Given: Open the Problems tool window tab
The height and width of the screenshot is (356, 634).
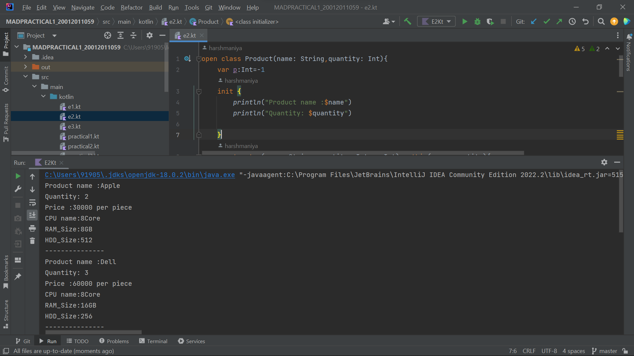Looking at the screenshot, I should click(114, 341).
